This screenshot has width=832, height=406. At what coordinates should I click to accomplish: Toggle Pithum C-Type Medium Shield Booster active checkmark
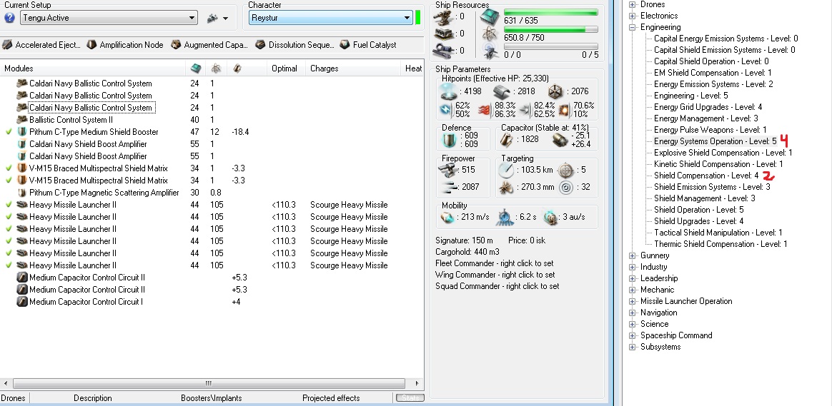click(x=9, y=131)
